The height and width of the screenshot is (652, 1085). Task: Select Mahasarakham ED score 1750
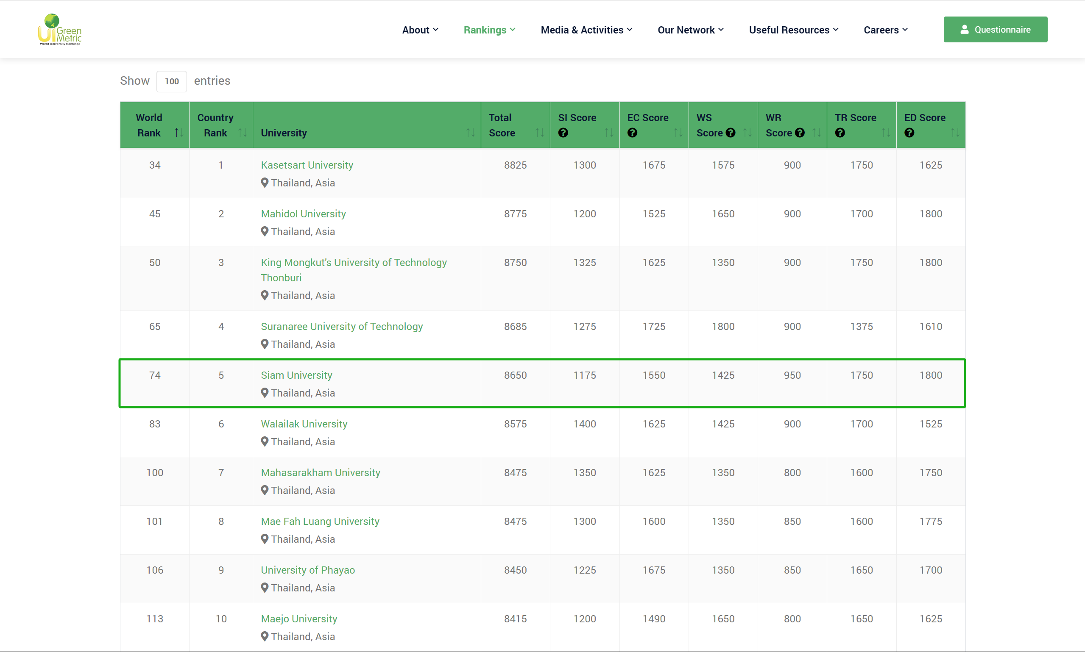pos(931,473)
